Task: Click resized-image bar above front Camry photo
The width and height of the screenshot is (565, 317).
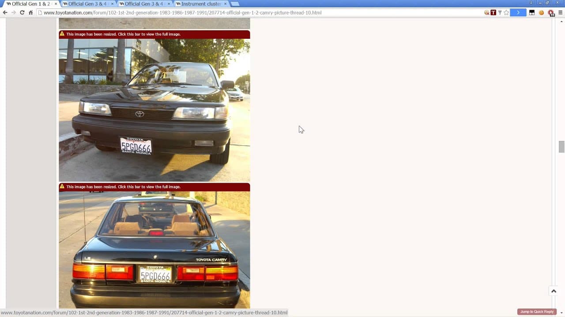Action: pyautogui.click(x=154, y=34)
